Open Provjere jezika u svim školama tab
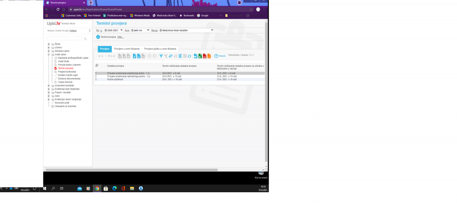This screenshot has height=219, width=457. tap(160, 49)
